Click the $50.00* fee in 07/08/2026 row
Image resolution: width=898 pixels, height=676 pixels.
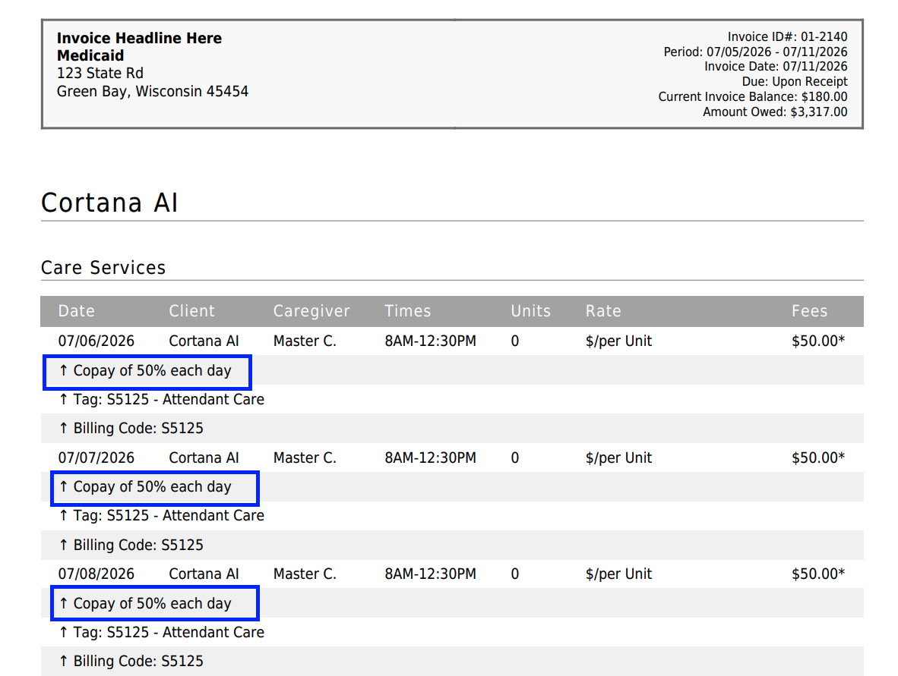pos(817,574)
